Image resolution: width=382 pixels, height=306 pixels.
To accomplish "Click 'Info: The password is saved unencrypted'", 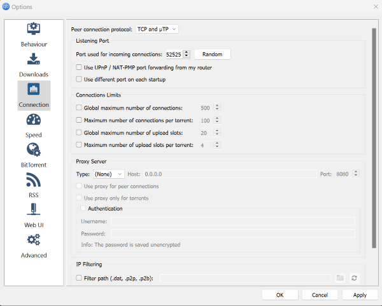I will [131, 245].
